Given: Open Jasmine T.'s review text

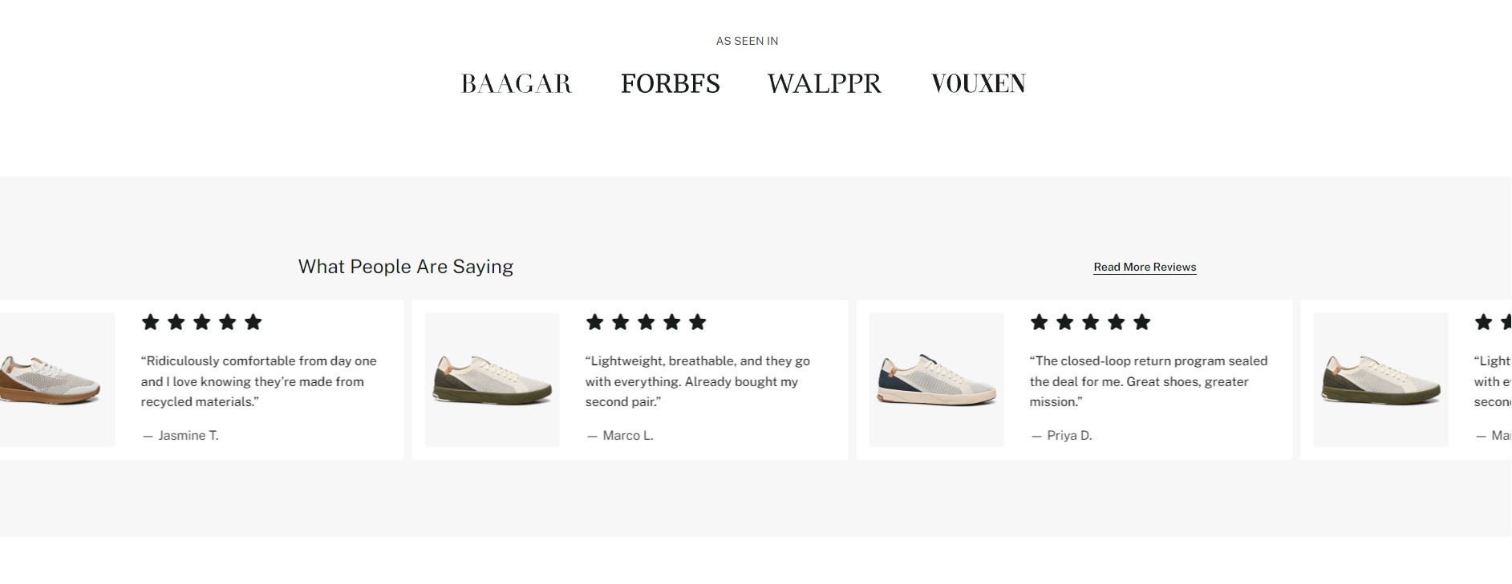Looking at the screenshot, I should coord(259,381).
